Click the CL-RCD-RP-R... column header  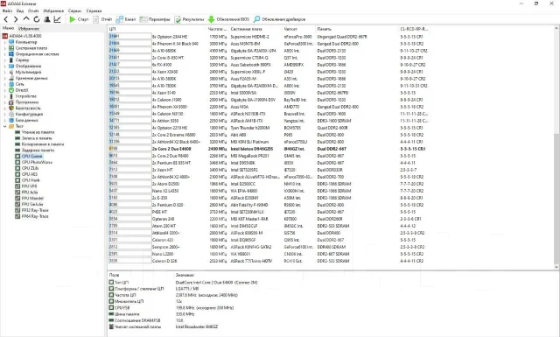(414, 29)
